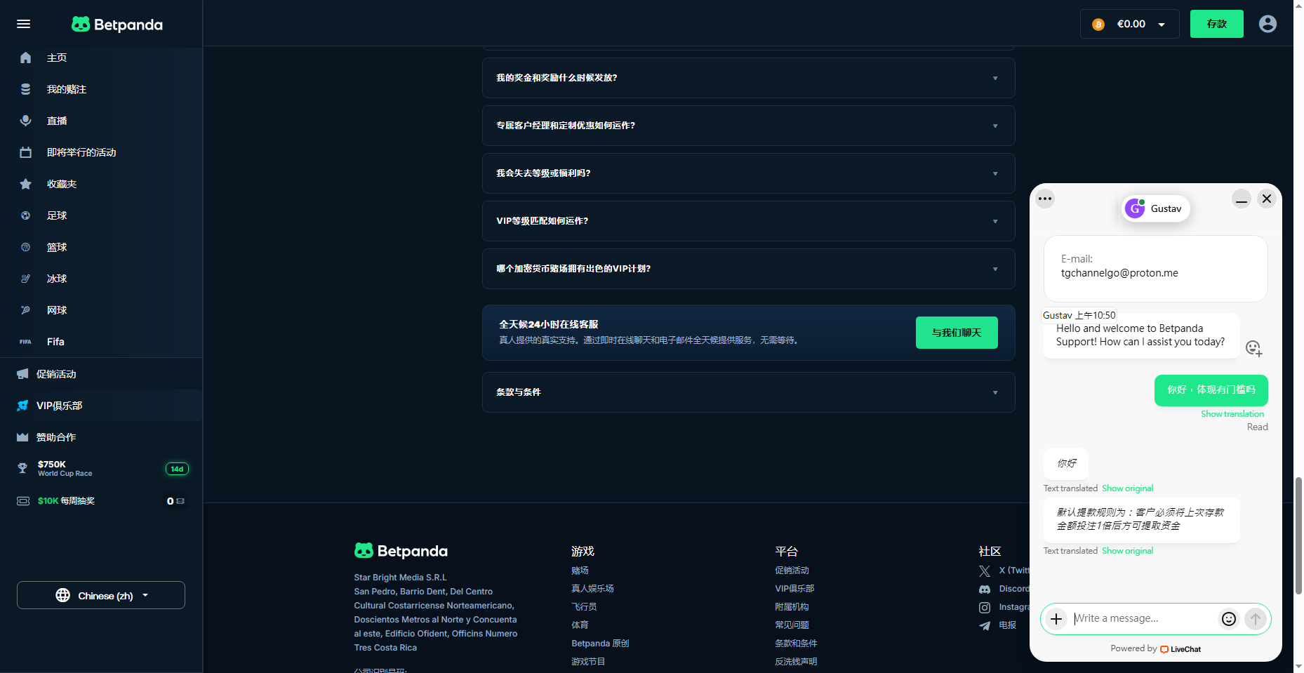The width and height of the screenshot is (1304, 673).
Task: Open the emoji picker in chat
Action: click(x=1229, y=618)
